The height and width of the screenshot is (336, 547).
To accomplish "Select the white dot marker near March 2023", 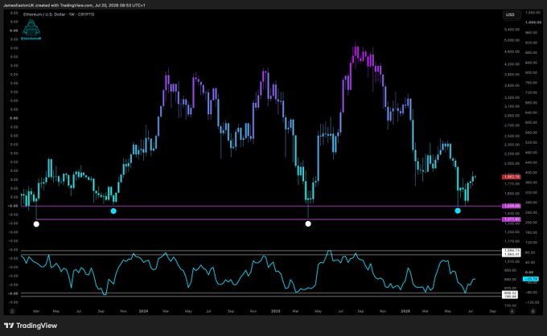I will 36,224.
